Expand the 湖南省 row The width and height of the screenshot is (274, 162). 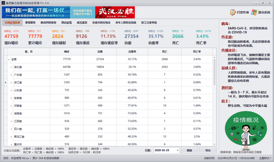(x=11, y=113)
